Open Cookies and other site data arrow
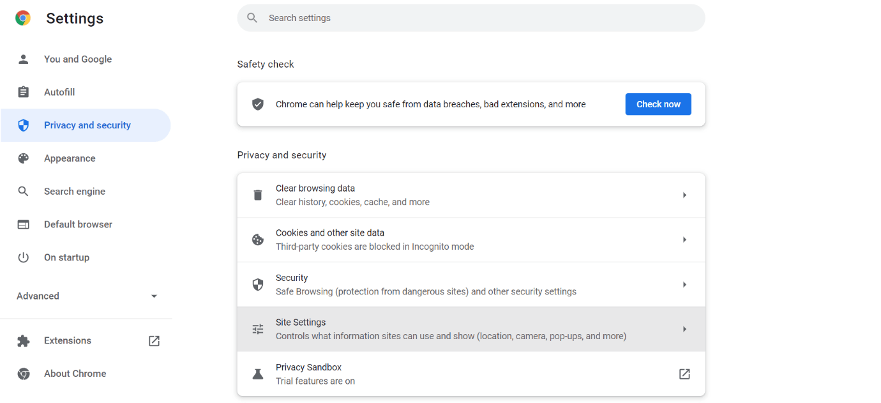881x403 pixels. click(684, 240)
